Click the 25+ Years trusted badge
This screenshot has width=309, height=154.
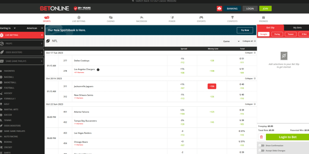tap(82, 8)
